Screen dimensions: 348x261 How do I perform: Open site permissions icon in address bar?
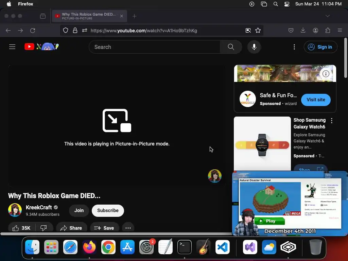coord(85,30)
